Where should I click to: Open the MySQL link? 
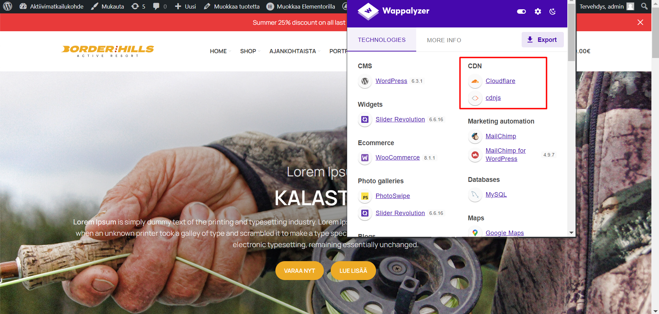pos(496,195)
